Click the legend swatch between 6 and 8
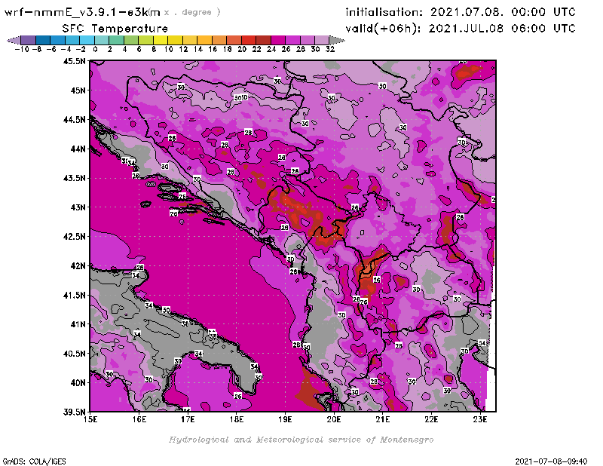The image size is (603, 466). [x=145, y=41]
